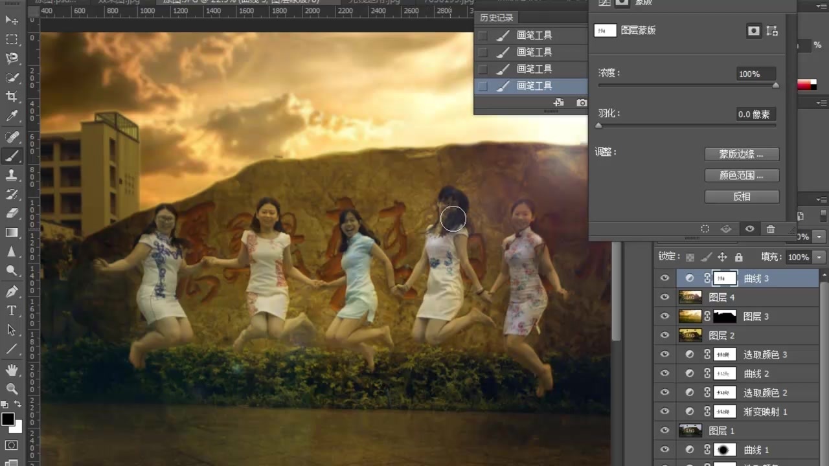This screenshot has width=829, height=466.
Task: Select the Spot Healing Brush tool
Action: pos(12,137)
